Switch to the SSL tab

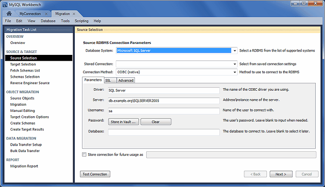pyautogui.click(x=108, y=80)
